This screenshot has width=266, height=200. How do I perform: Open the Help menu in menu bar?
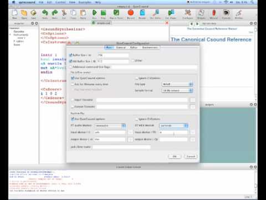tap(98, 2)
